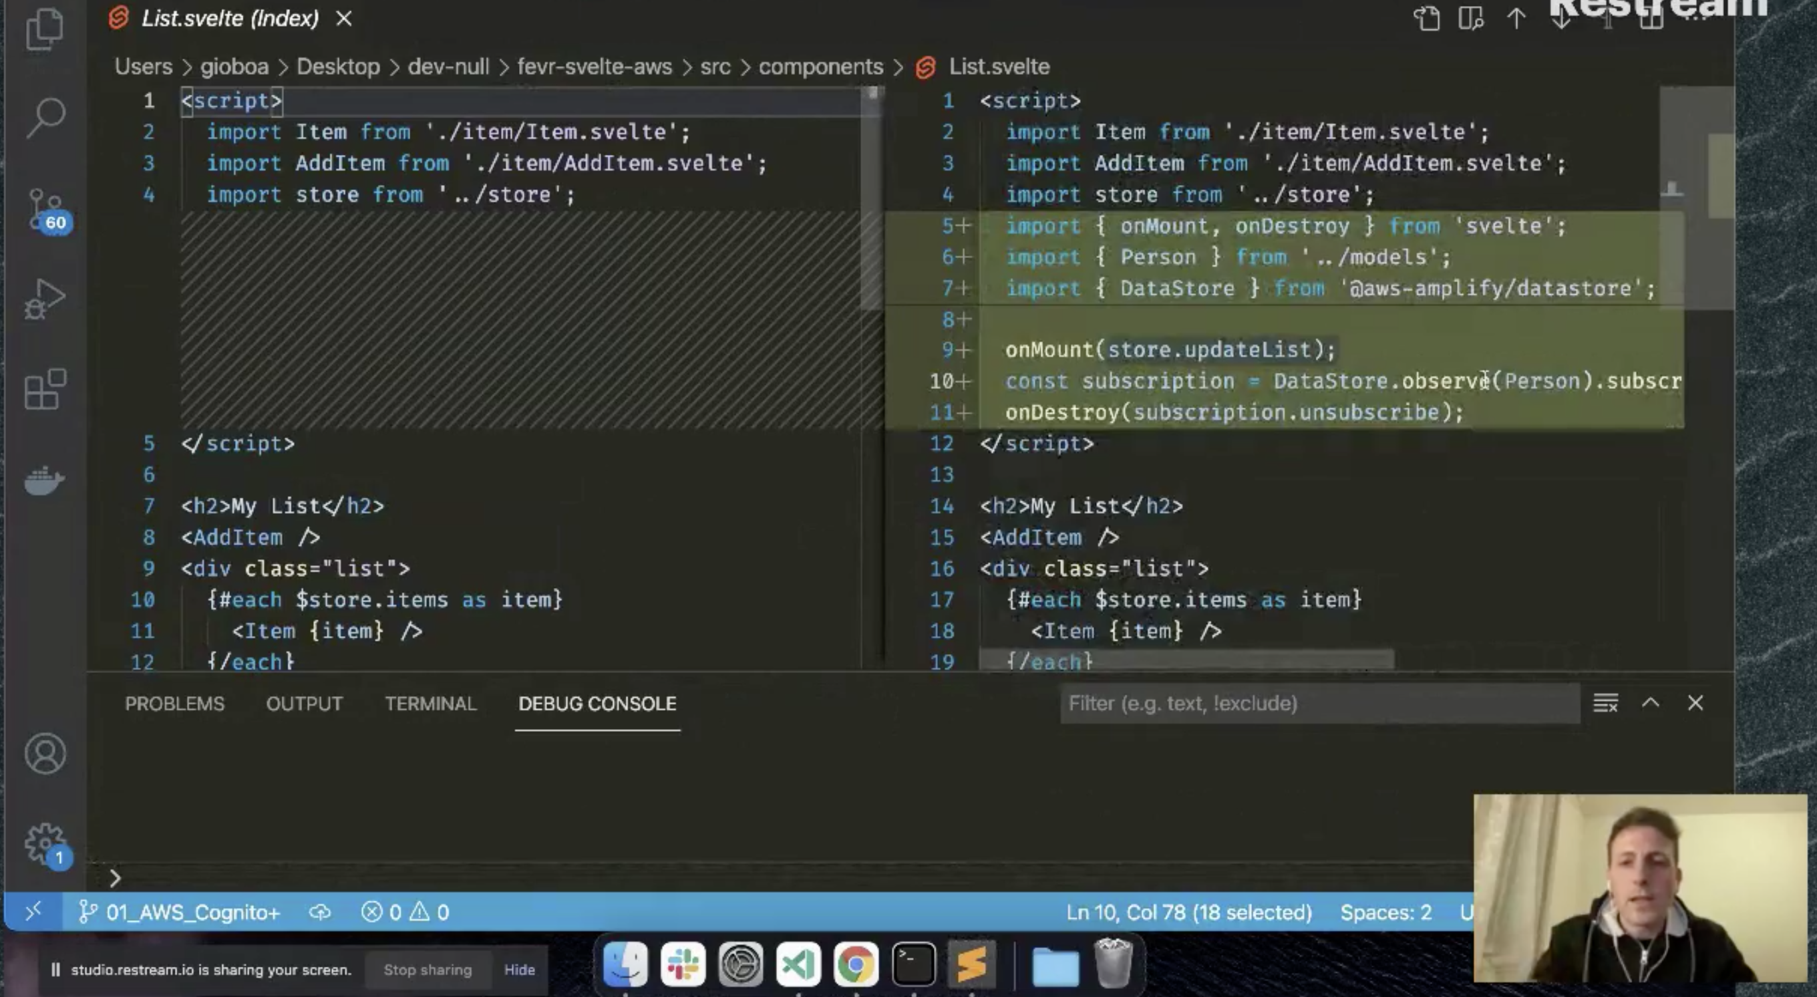Maximize the panel with the up chevron
This screenshot has height=997, width=1817.
point(1651,703)
